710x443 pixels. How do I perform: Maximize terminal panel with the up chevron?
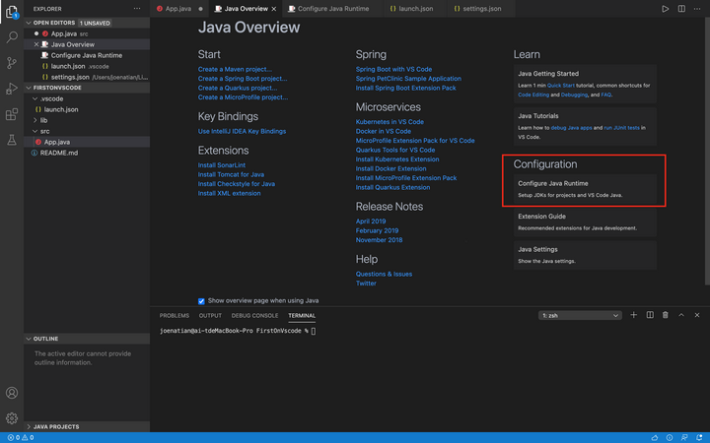point(681,315)
